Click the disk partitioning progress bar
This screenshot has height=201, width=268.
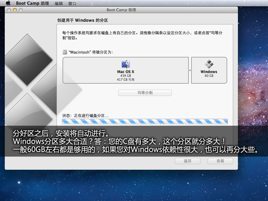(145, 121)
